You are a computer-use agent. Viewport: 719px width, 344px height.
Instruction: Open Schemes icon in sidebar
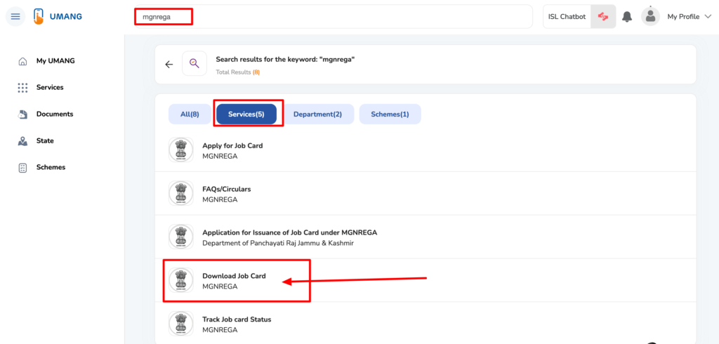(x=22, y=167)
